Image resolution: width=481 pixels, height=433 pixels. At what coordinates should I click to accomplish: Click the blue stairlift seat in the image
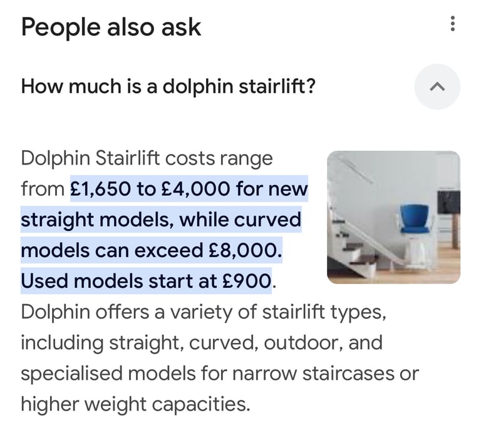[414, 218]
